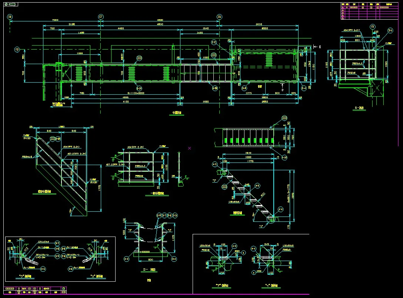Select the D section arrow marker on plan
Screen dimensions: 403x298
click(x=282, y=89)
